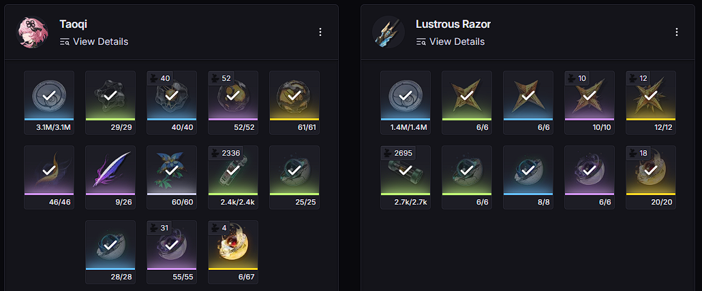Toggle checkmark on item showing 29/29
The image size is (702, 291).
coord(110,95)
